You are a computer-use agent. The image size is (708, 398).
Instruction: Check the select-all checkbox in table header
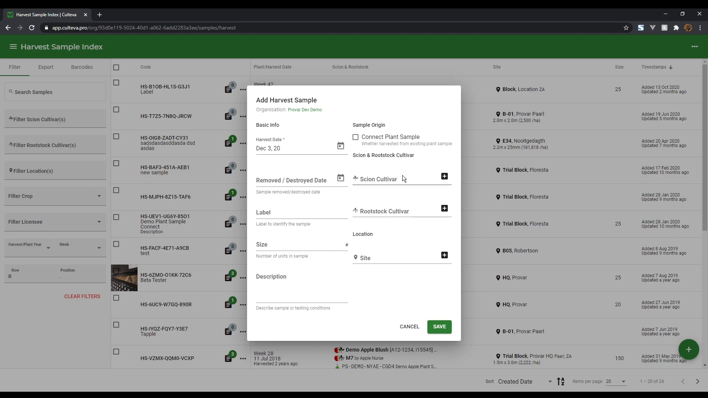117,67
